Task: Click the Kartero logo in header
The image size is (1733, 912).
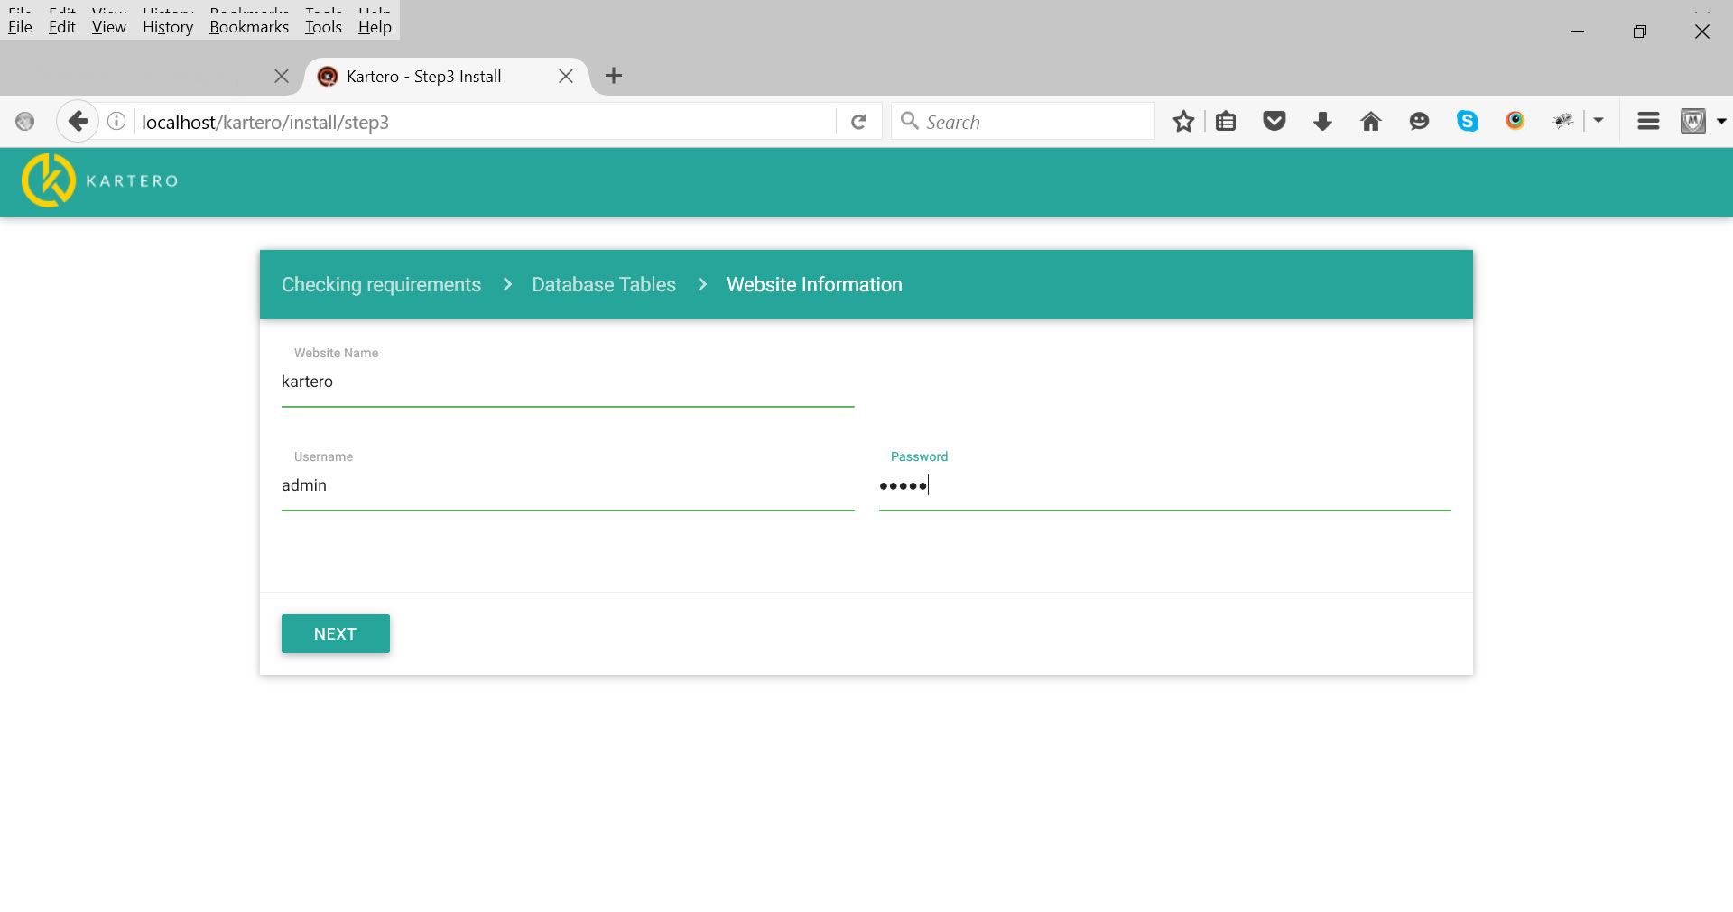Action: click(x=99, y=180)
